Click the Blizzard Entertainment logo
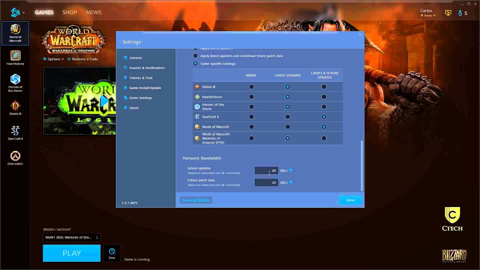 [x=454, y=256]
